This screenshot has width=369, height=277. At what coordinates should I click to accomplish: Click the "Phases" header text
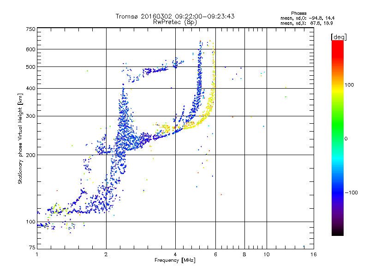coord(298,13)
